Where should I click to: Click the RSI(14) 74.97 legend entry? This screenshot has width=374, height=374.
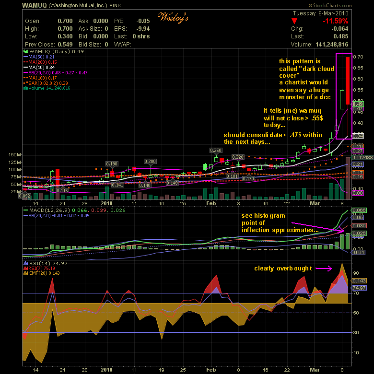(x=46, y=263)
